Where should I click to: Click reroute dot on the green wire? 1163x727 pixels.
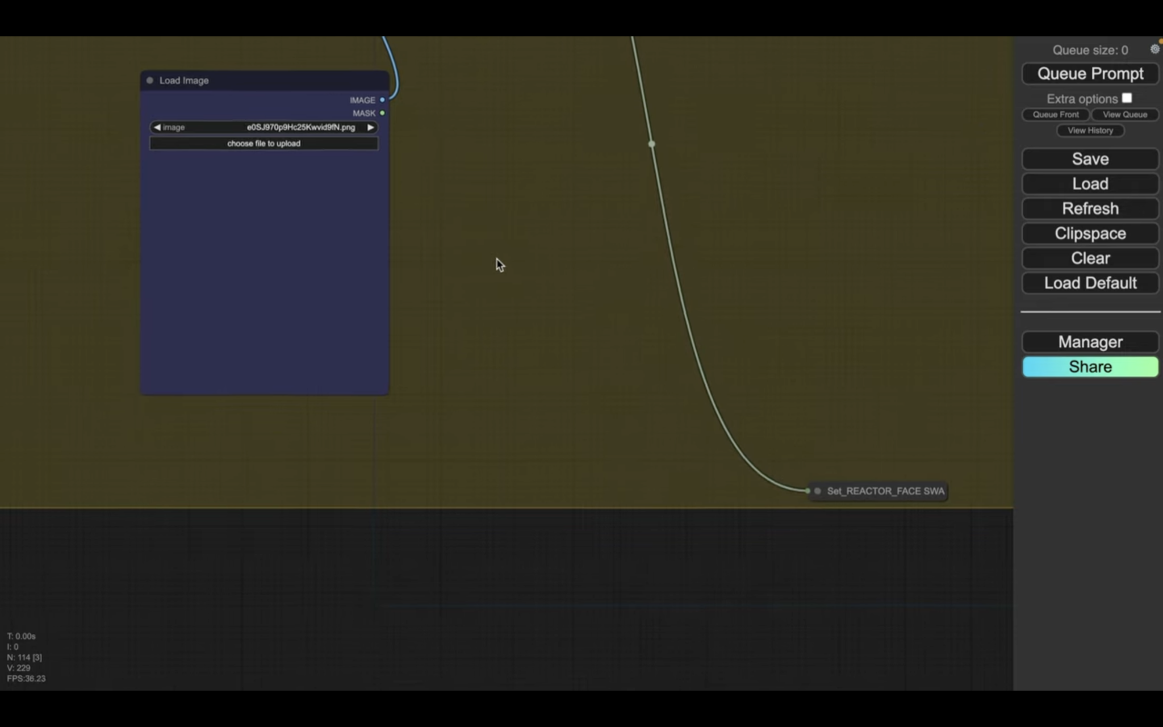pyautogui.click(x=651, y=144)
